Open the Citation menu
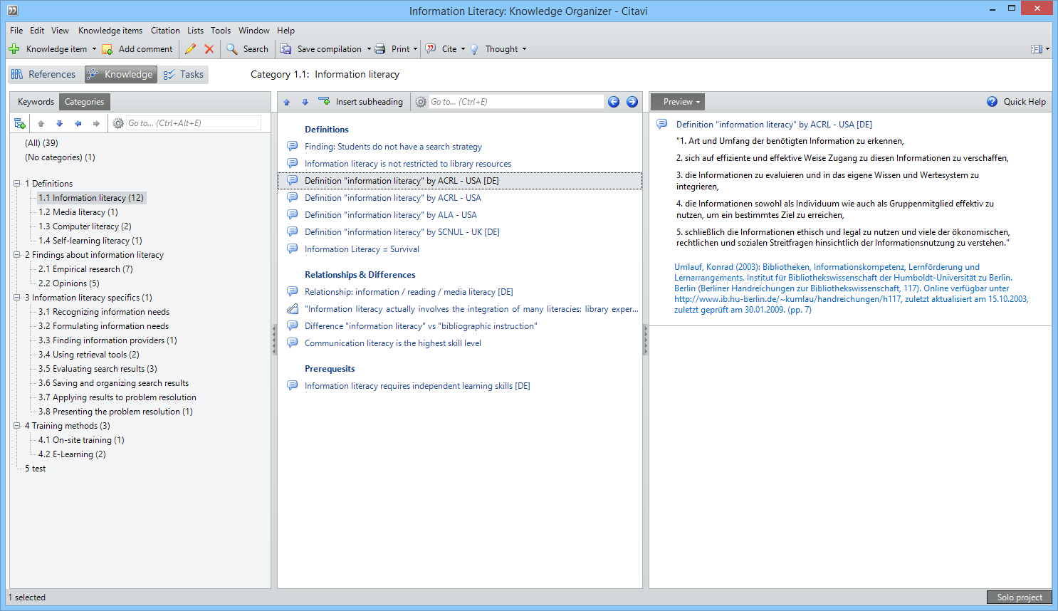The image size is (1058, 611). coord(165,31)
